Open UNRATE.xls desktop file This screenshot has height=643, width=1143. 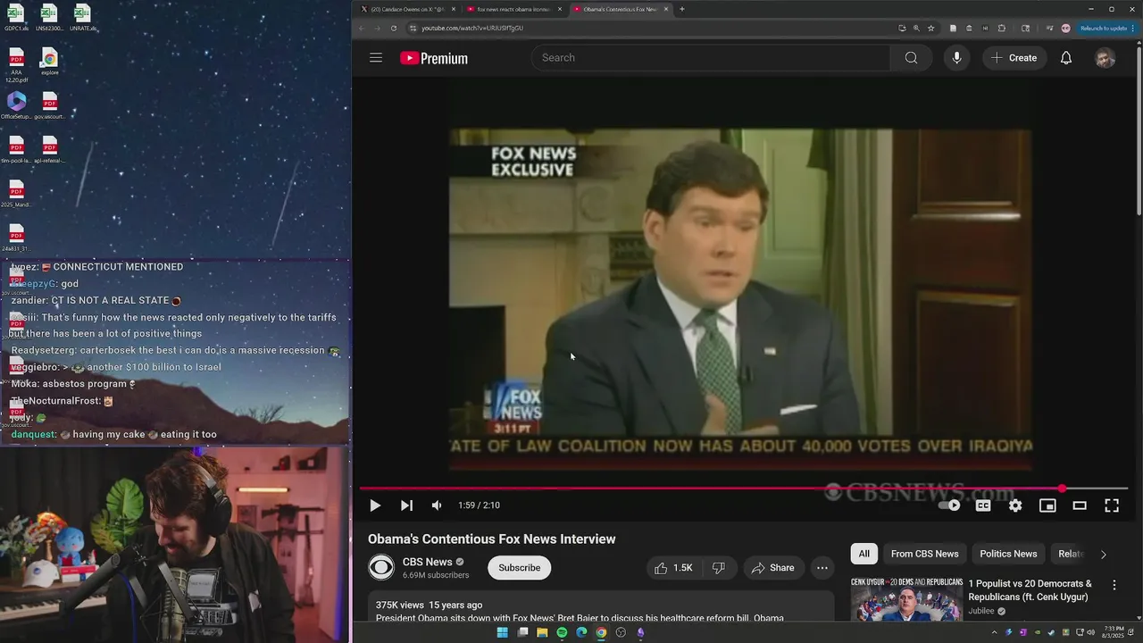click(x=81, y=18)
